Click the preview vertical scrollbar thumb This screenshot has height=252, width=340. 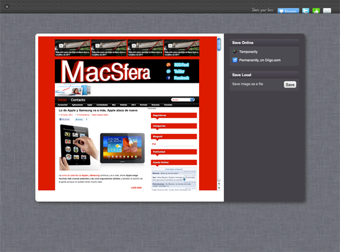coord(219,44)
